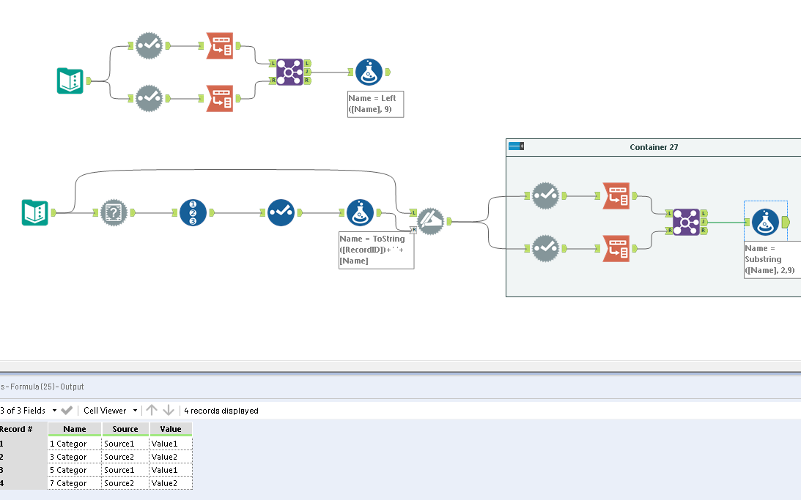Click the Formula tool labeled Name = Substring
This screenshot has width=801, height=500.
coord(765,222)
